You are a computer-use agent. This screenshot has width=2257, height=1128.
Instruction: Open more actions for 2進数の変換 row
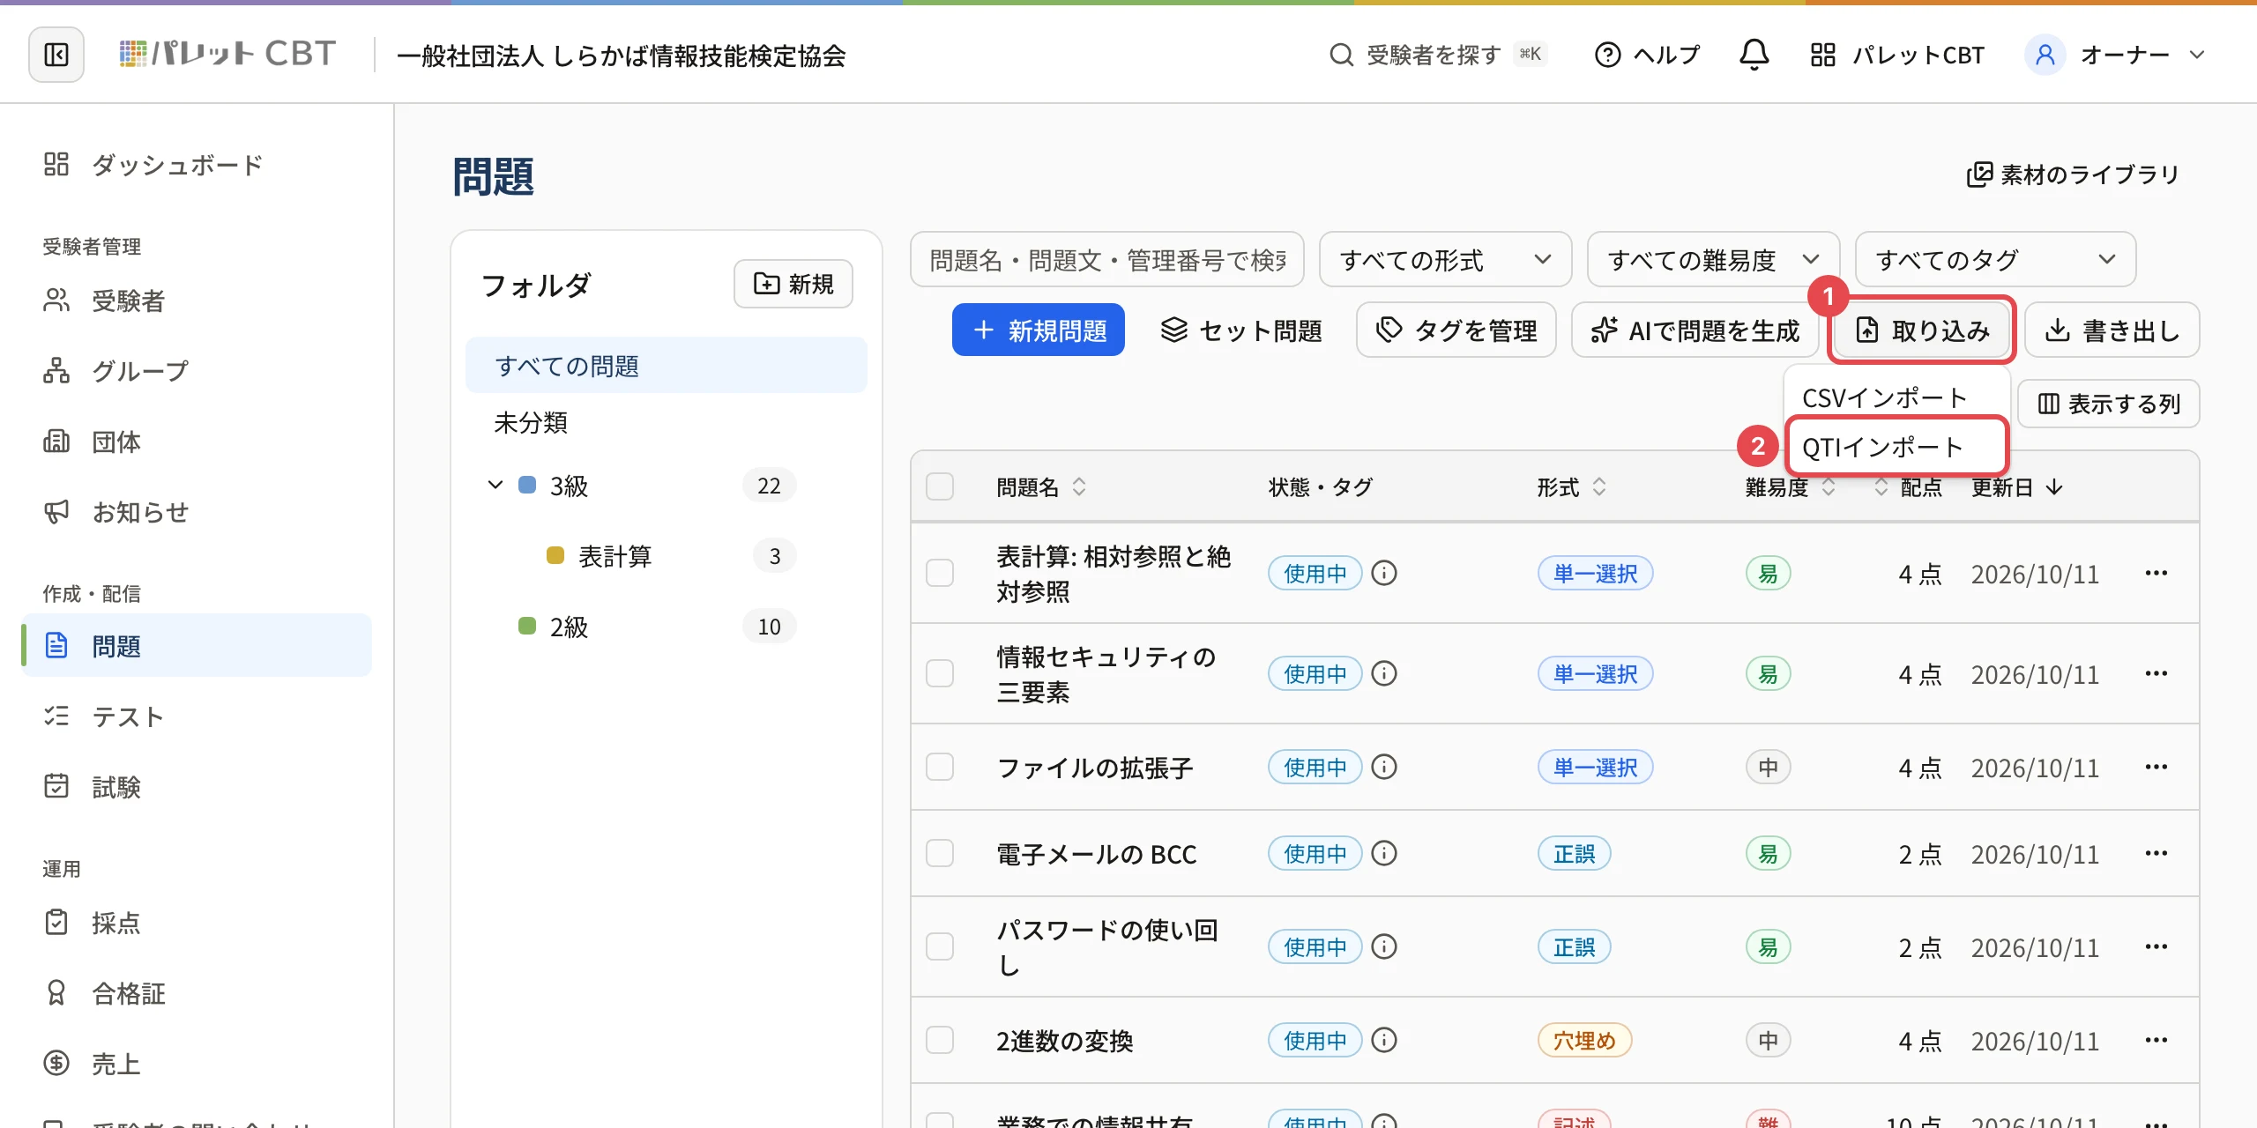click(x=2156, y=1041)
